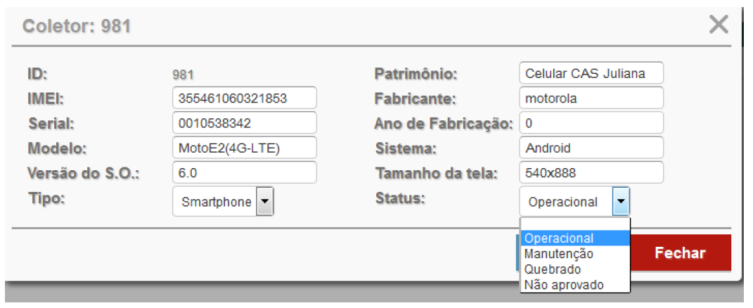The width and height of the screenshot is (753, 308).
Task: Select the Sistema input box
Action: click(x=591, y=148)
